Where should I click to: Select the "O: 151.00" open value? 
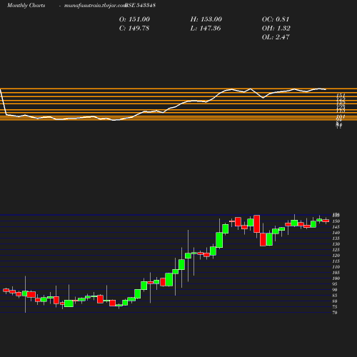coord(134,19)
